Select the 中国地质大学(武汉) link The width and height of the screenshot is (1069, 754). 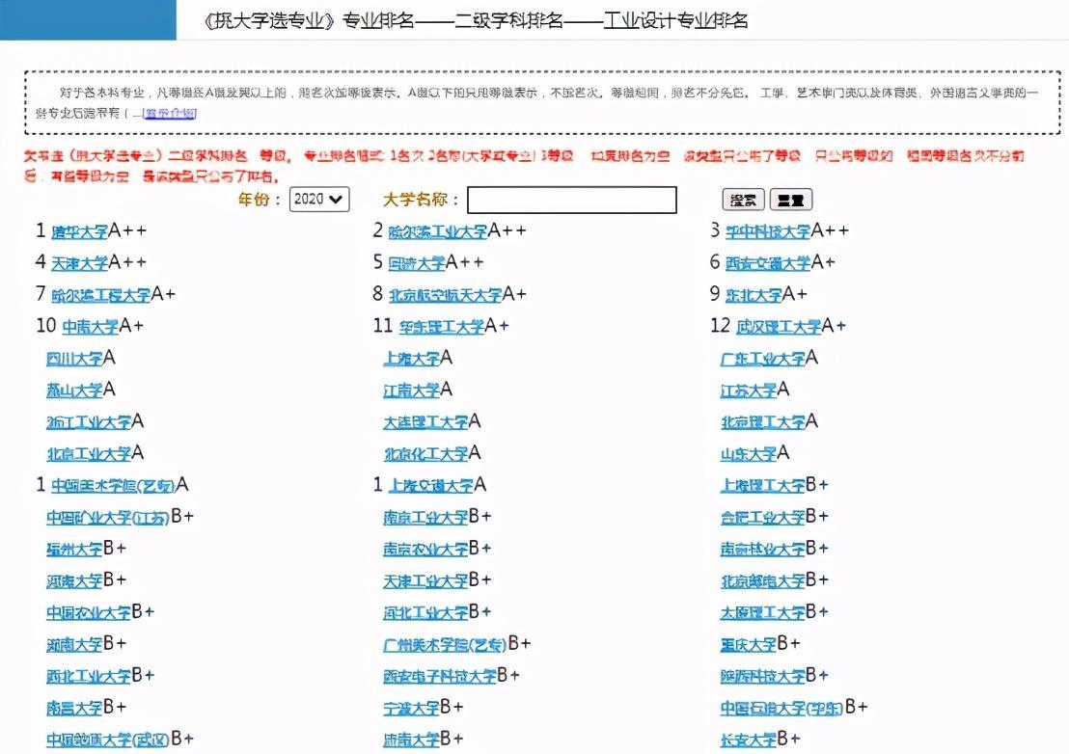pyautogui.click(x=108, y=740)
